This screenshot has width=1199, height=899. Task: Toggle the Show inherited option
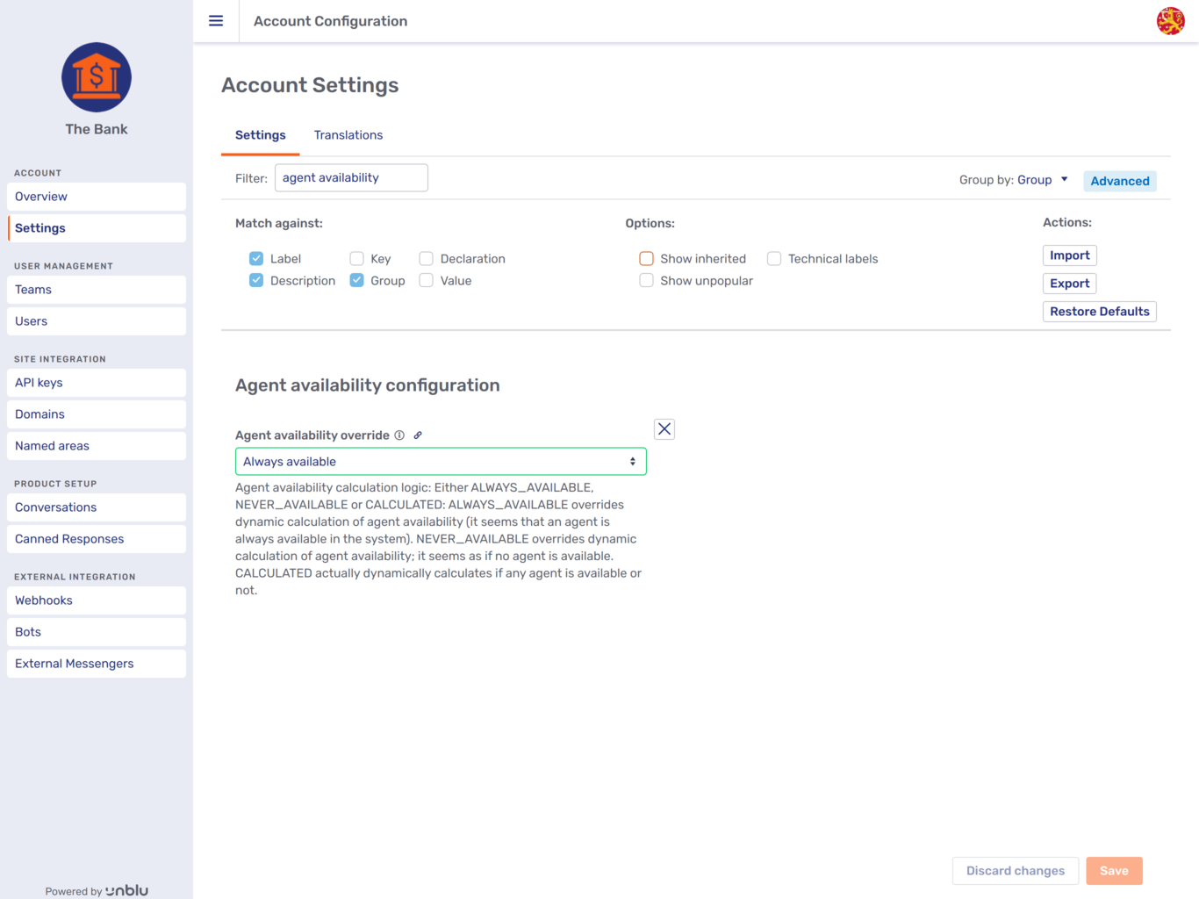[646, 258]
